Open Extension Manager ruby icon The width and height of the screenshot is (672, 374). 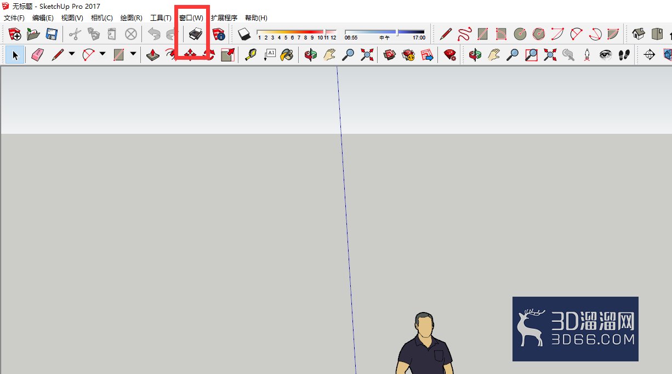tap(450, 55)
